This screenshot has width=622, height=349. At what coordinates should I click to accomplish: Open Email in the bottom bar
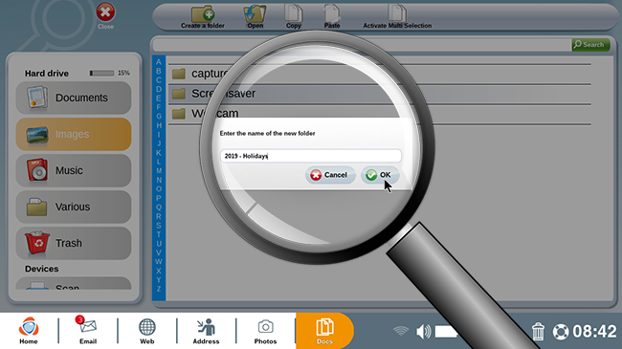pyautogui.click(x=87, y=331)
